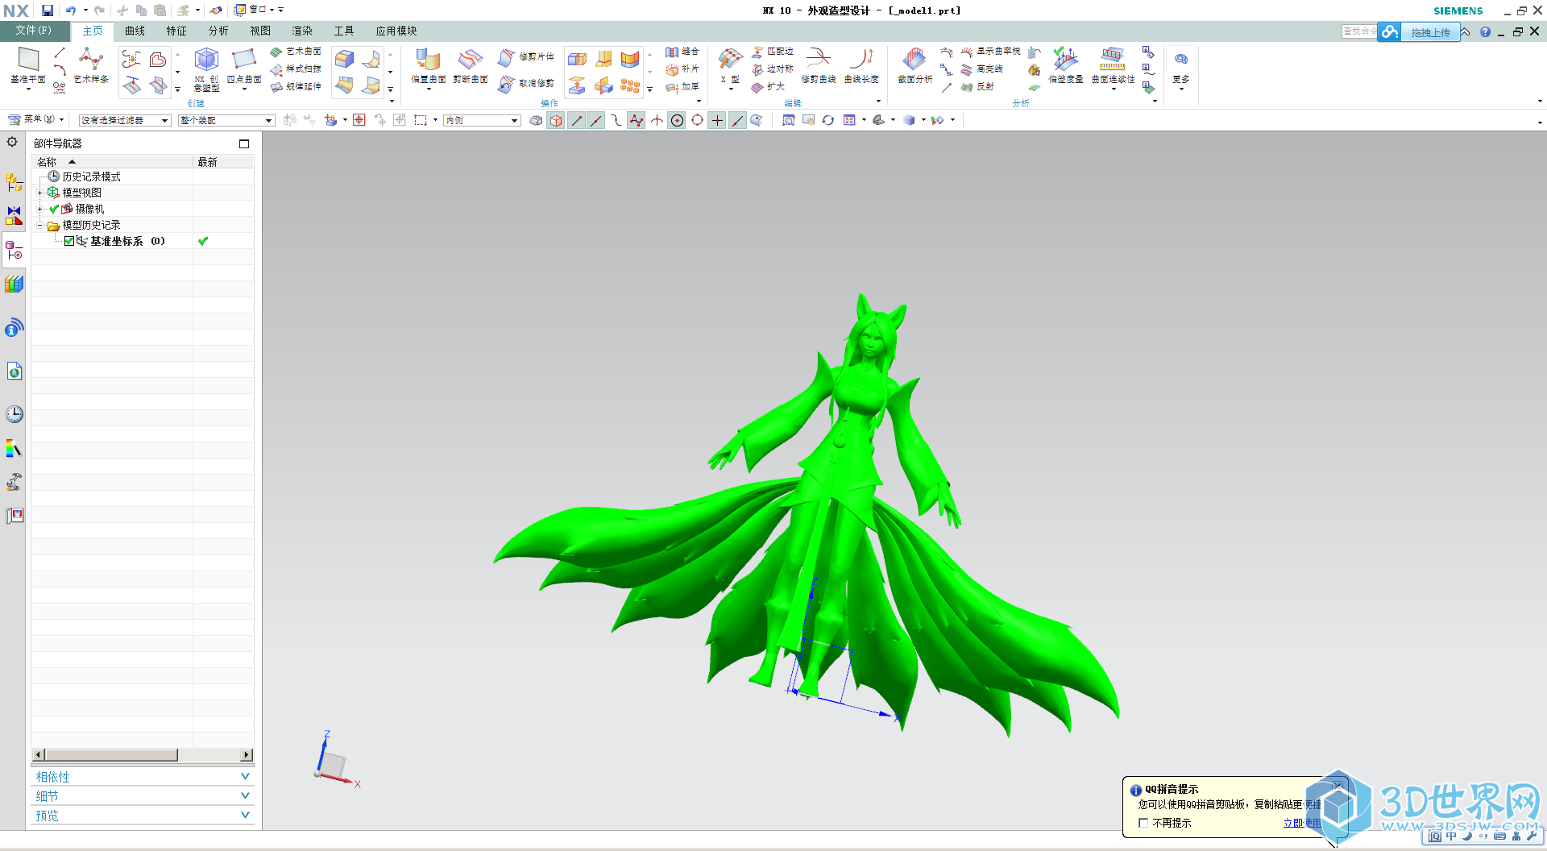1547x851 pixels.
Task: Save the part with the floppy disk icon
Action: coord(48,10)
